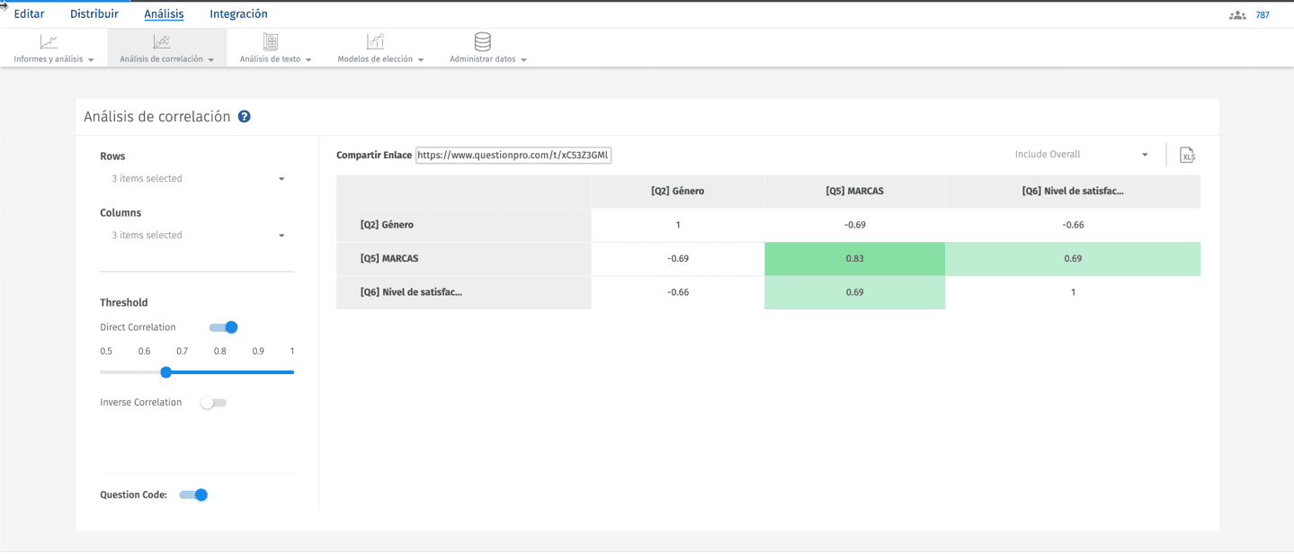Click the Análisis de correlación chart icon

pos(162,41)
